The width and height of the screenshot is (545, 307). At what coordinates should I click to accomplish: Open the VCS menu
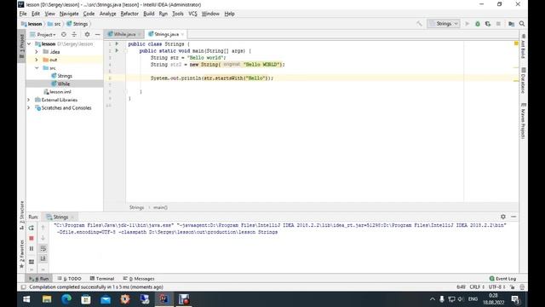click(x=192, y=14)
